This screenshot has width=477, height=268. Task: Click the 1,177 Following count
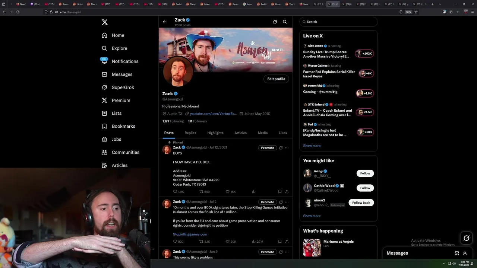[173, 121]
